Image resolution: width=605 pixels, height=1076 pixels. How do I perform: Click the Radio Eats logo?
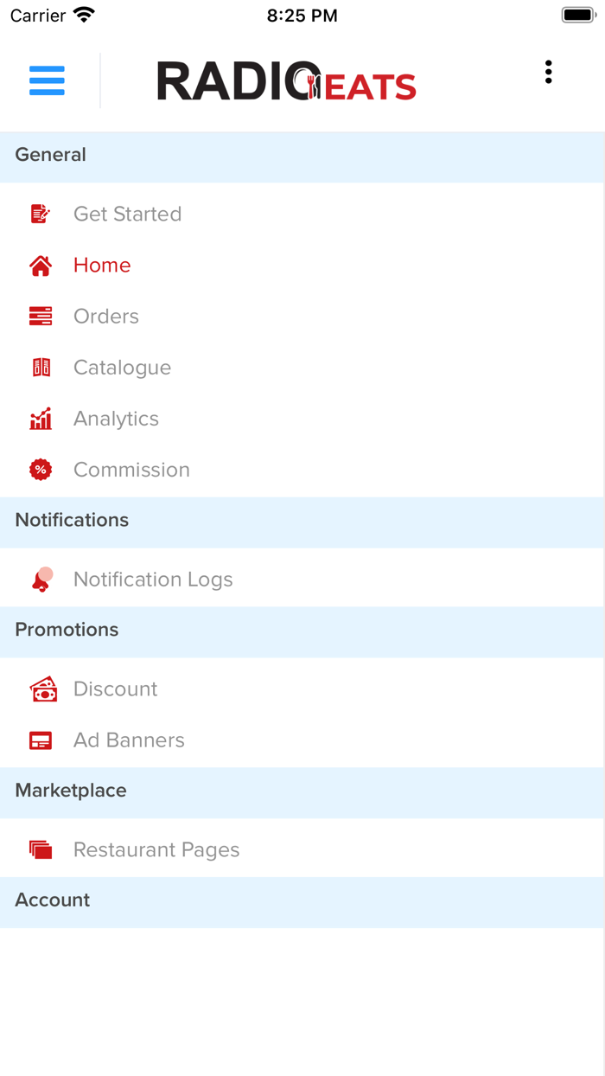286,81
